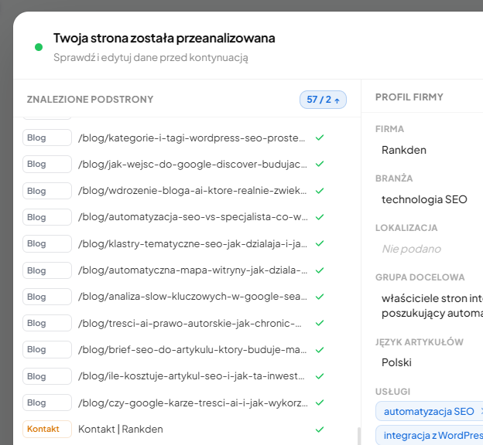Open the brief-seo-do-artykulu subpage row
The image size is (483, 445).
193,349
